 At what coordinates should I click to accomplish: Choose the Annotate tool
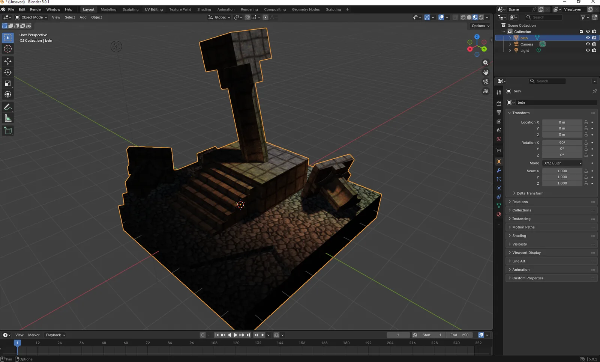(x=8, y=107)
